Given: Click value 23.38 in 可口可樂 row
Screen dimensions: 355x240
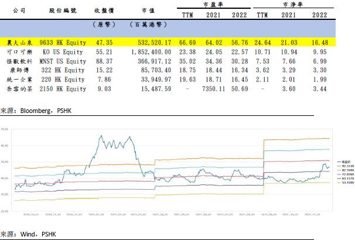Looking at the screenshot, I should pos(187,52).
